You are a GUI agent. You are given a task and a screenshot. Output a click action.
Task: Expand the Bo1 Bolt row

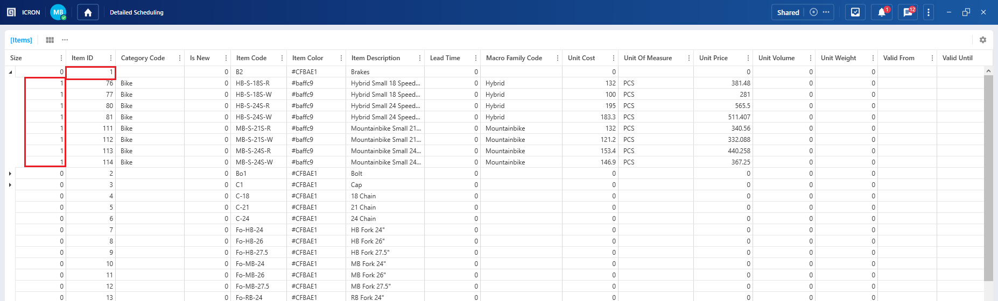(x=10, y=174)
